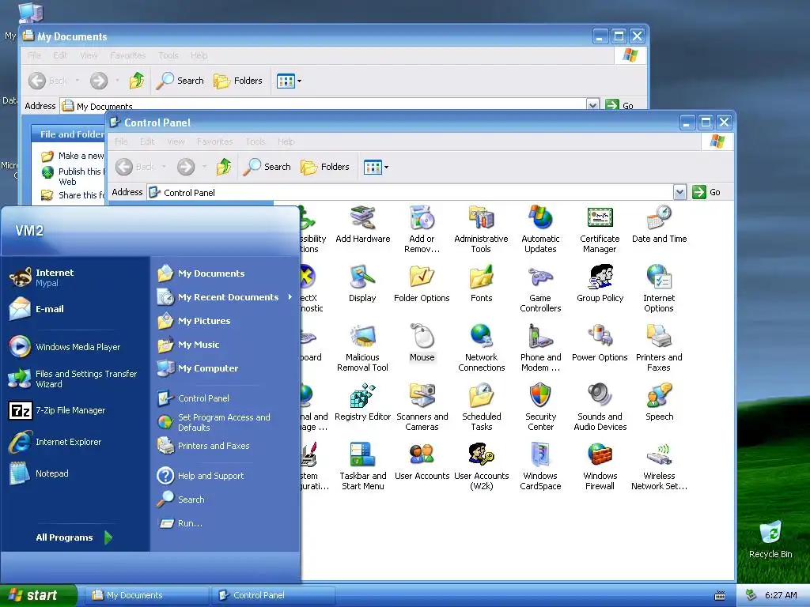Toggle Folders pane in My Documents window

238,81
